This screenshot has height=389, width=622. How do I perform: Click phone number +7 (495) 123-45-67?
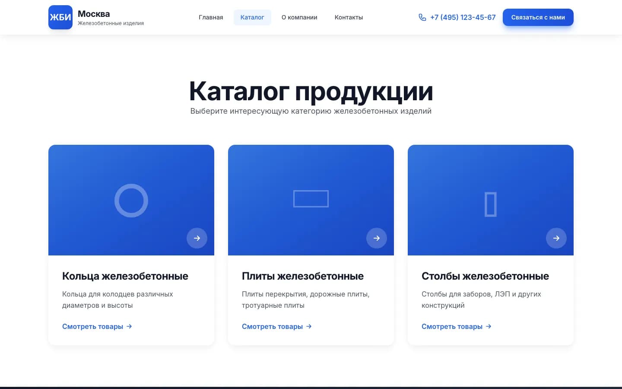(463, 17)
